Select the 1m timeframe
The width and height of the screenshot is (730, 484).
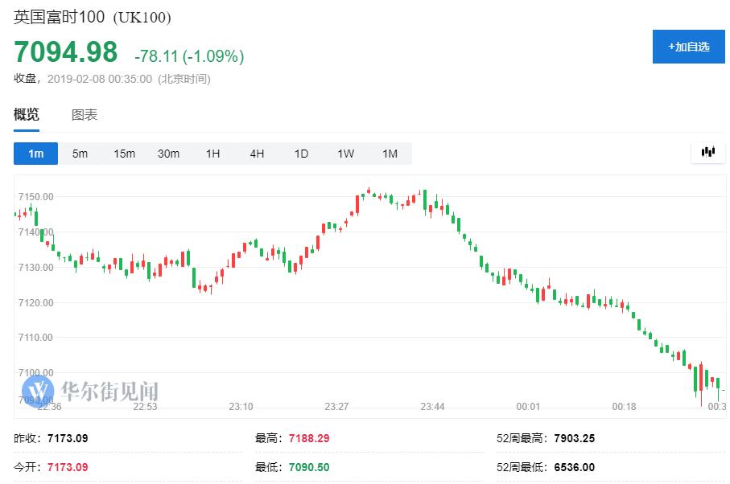coord(35,154)
